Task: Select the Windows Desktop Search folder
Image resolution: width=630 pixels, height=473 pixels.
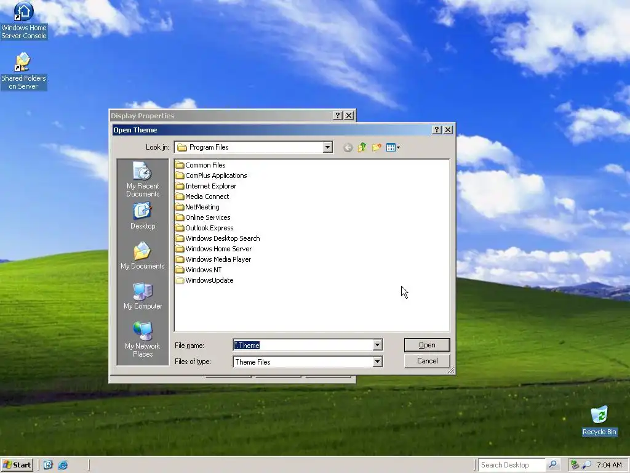Action: [217, 238]
